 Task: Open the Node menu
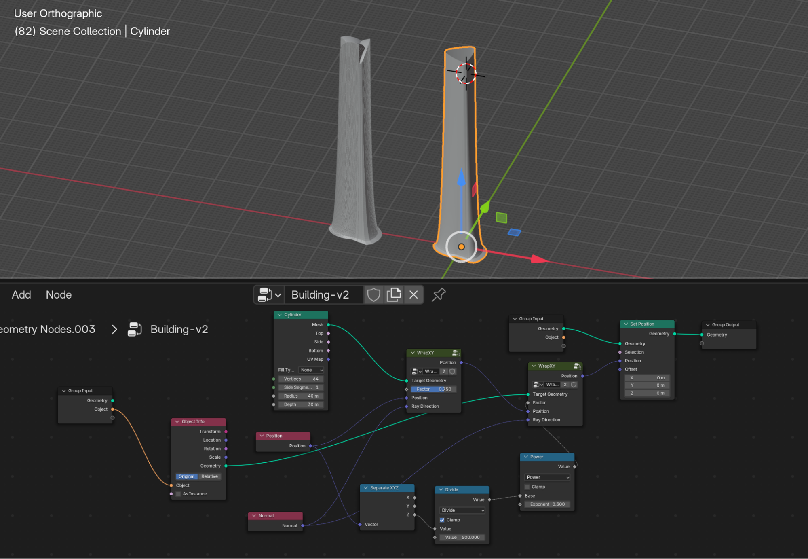click(x=59, y=295)
